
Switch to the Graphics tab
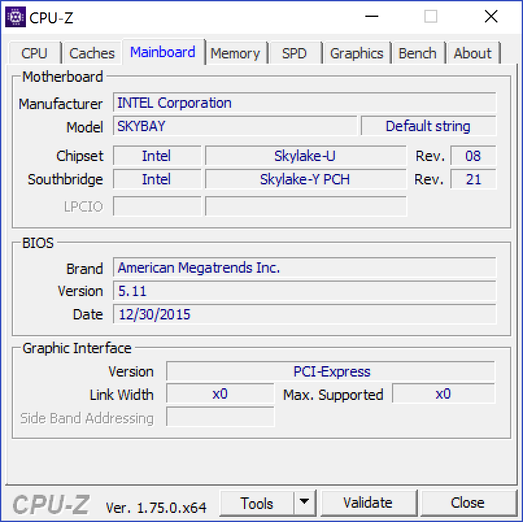click(x=356, y=53)
